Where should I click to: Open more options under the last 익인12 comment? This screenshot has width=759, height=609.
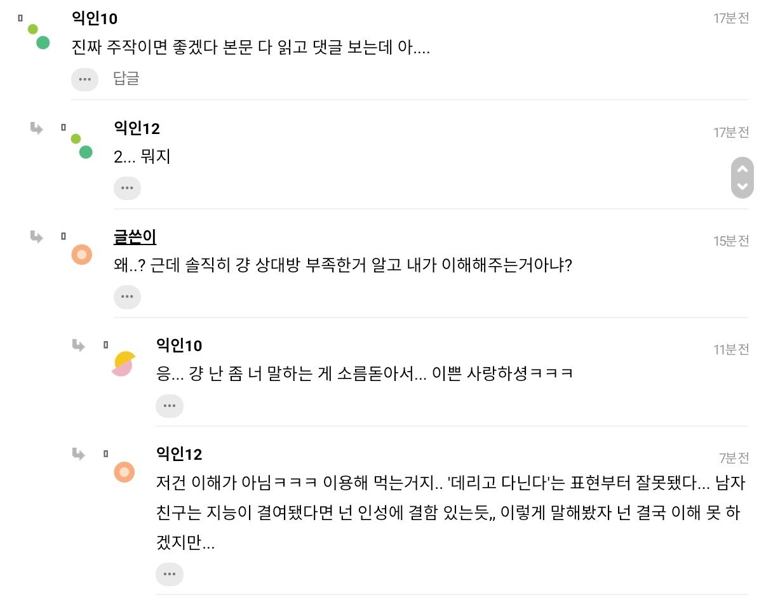pyautogui.click(x=169, y=573)
